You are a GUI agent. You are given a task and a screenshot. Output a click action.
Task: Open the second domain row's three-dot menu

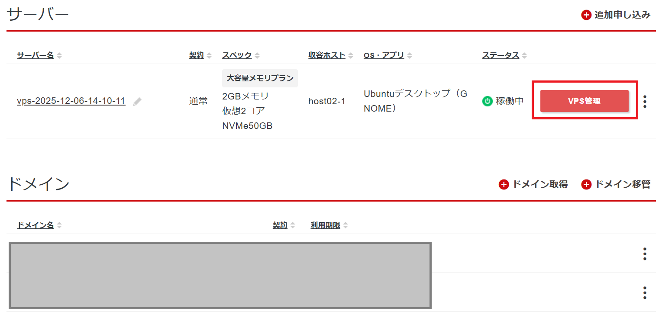(645, 293)
